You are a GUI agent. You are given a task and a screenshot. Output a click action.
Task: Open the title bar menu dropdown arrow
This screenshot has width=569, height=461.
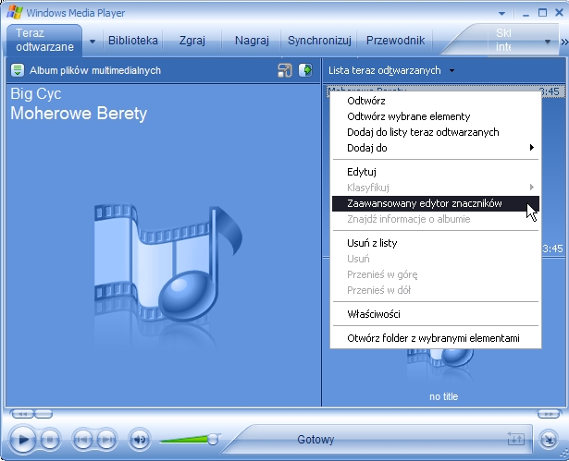pyautogui.click(x=501, y=14)
